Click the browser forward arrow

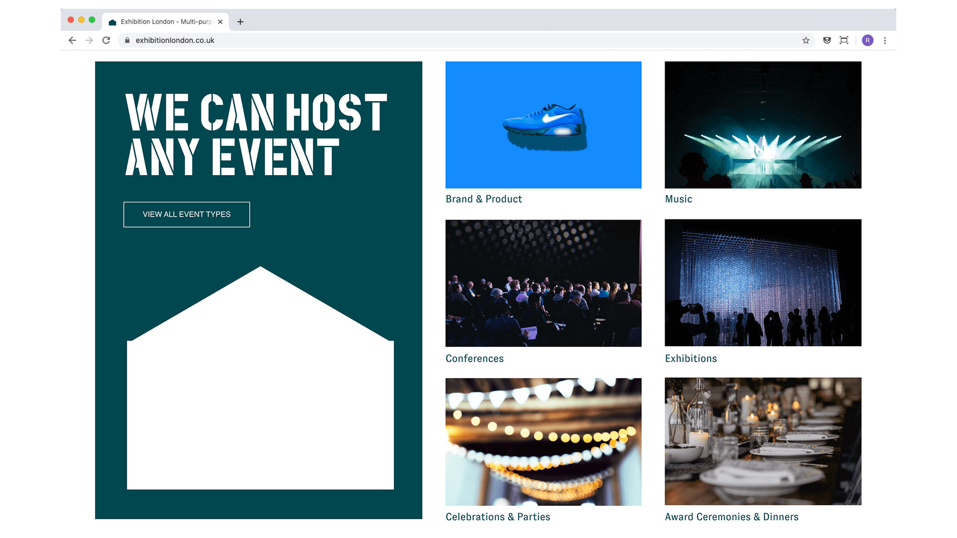89,41
